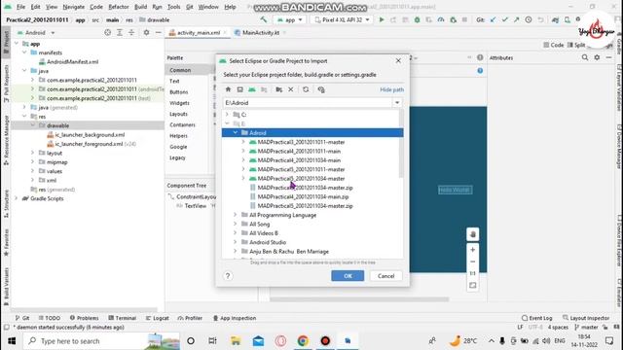
Task: Open help question mark in import dialog
Action: click(228, 276)
